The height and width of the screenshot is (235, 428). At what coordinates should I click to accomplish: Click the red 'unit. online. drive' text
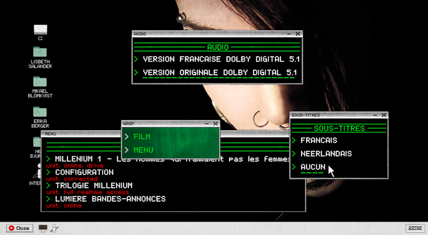tap(75, 165)
